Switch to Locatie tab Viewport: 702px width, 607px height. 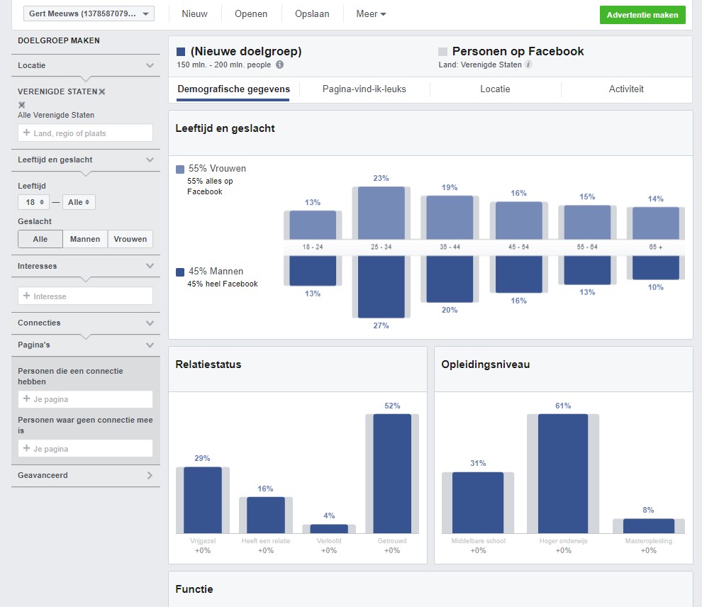(x=495, y=89)
